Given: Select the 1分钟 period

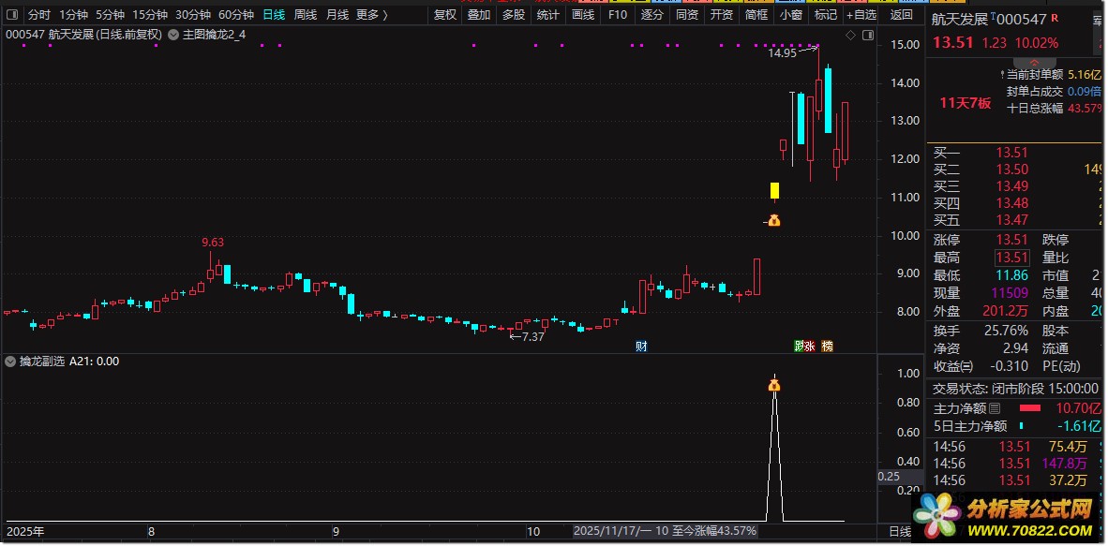Looking at the screenshot, I should (x=73, y=14).
